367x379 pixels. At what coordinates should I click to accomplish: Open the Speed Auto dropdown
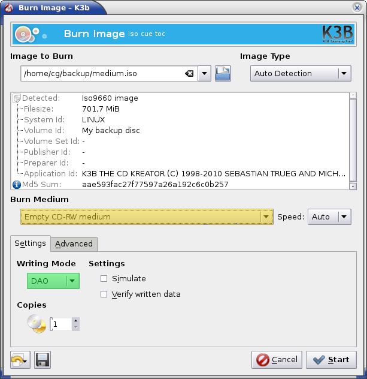click(x=329, y=217)
